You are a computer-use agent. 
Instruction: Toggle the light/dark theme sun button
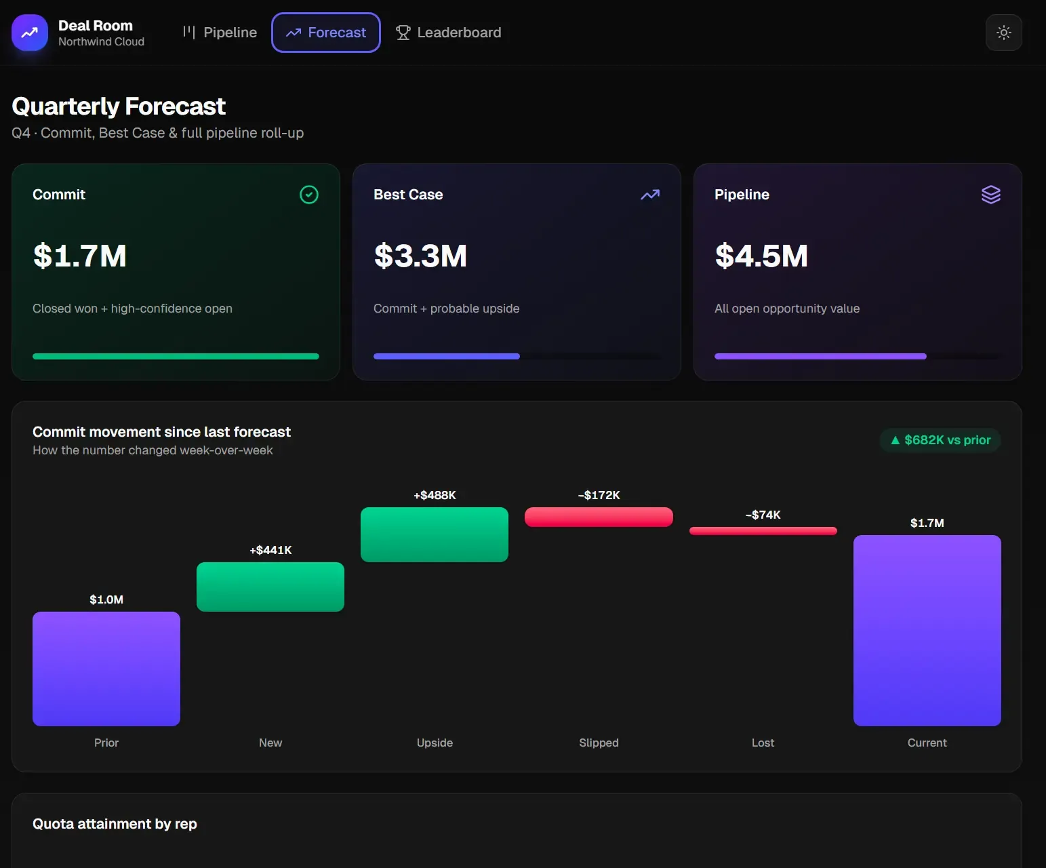pyautogui.click(x=1003, y=33)
